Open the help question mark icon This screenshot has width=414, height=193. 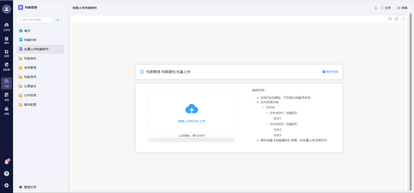click(x=7, y=174)
